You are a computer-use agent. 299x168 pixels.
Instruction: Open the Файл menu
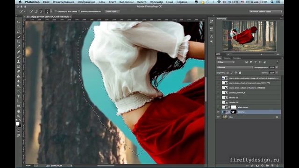click(x=46, y=2)
